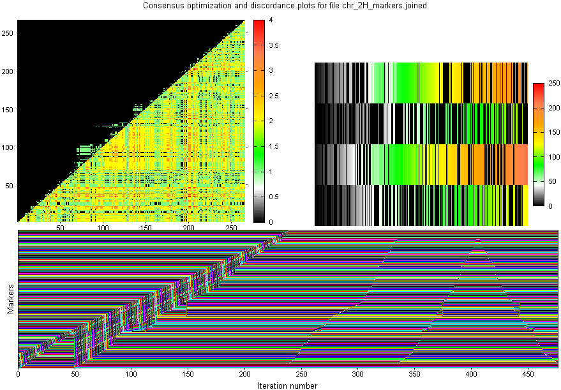Click the marker-order iteration plot

(x=288, y=299)
